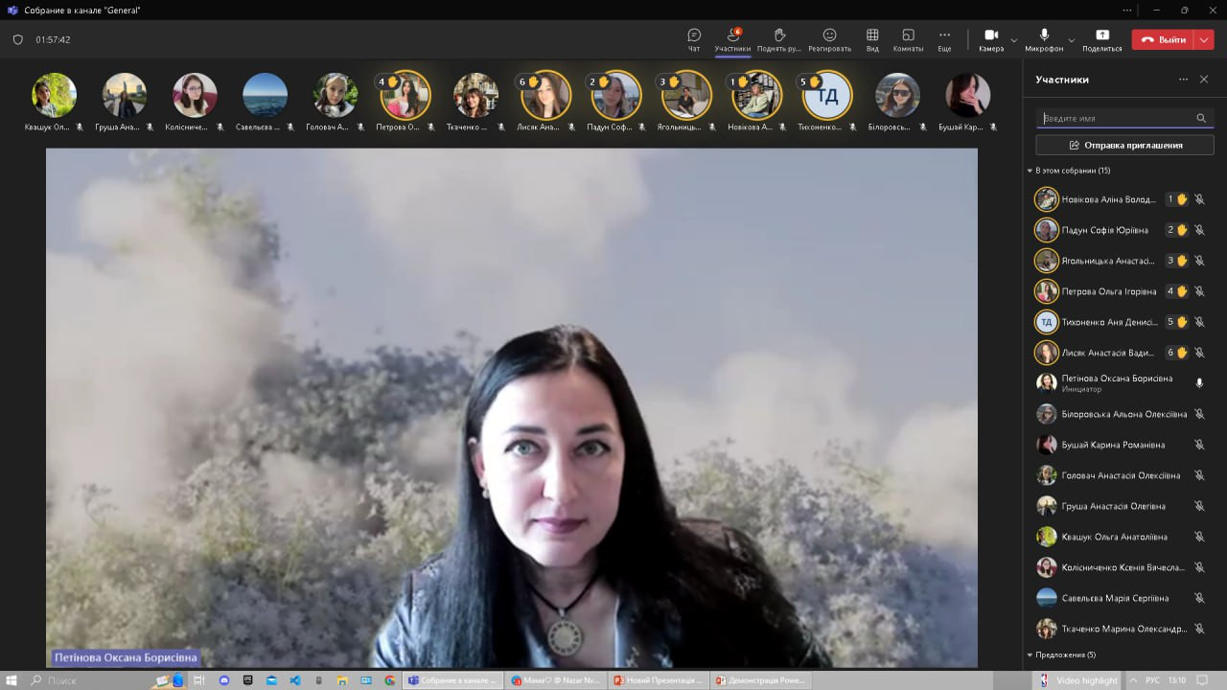Select Квашук Ольга Анатоліївна in list
The width and height of the screenshot is (1227, 690).
click(1121, 537)
